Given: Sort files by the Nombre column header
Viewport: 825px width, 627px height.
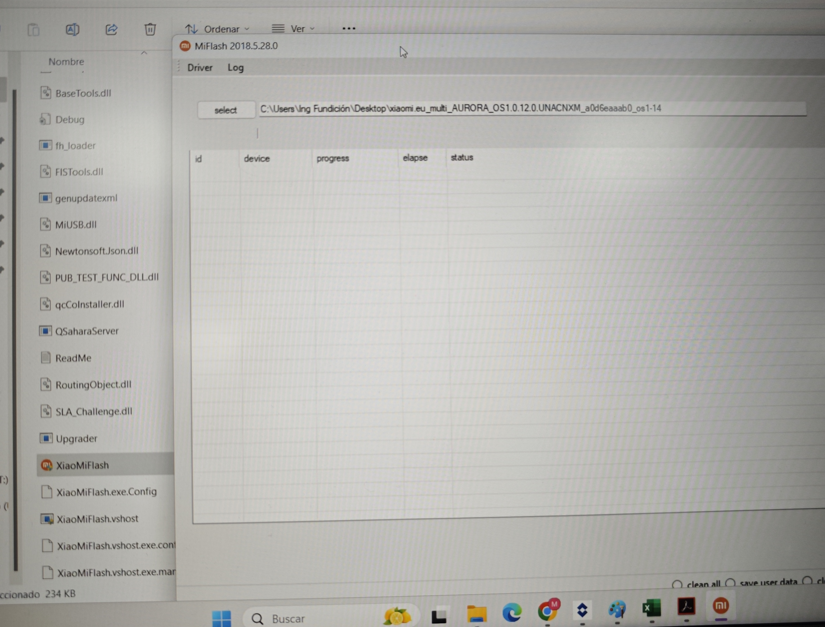Looking at the screenshot, I should [66, 62].
